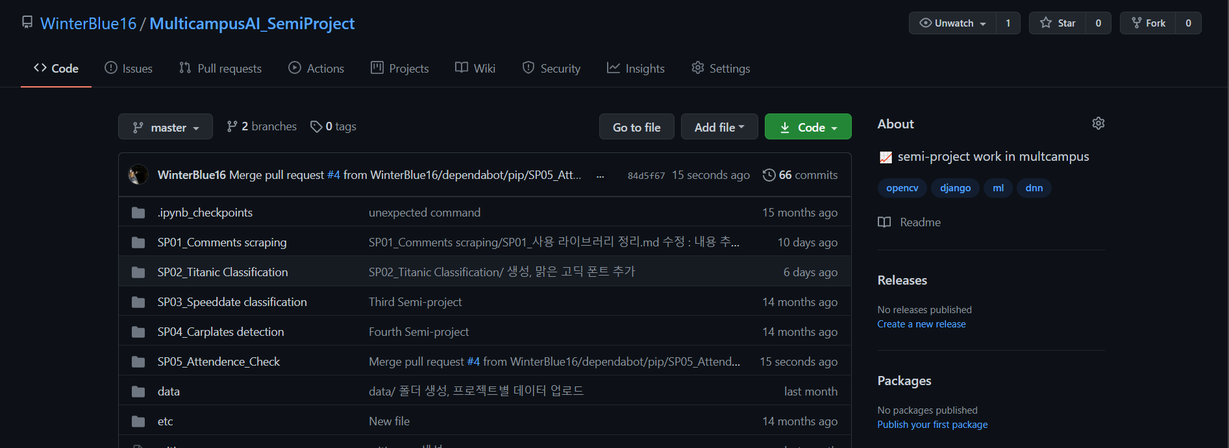Select the dnn topic tag

(1034, 188)
